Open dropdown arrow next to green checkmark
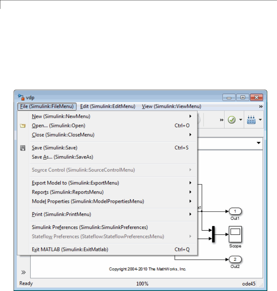The width and height of the screenshot is (277, 291). point(241,120)
